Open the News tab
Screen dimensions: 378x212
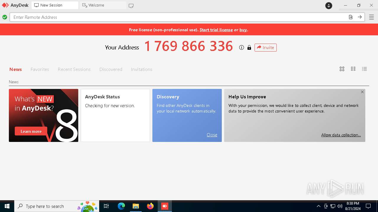[x=16, y=69]
